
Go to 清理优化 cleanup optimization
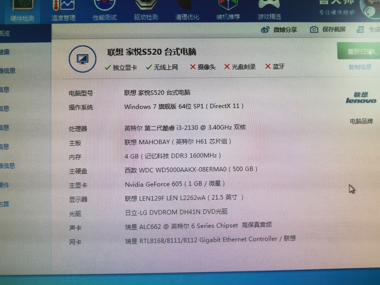point(187,10)
